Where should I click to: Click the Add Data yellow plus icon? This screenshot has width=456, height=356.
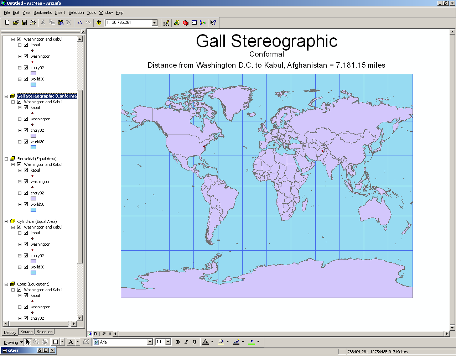99,22
